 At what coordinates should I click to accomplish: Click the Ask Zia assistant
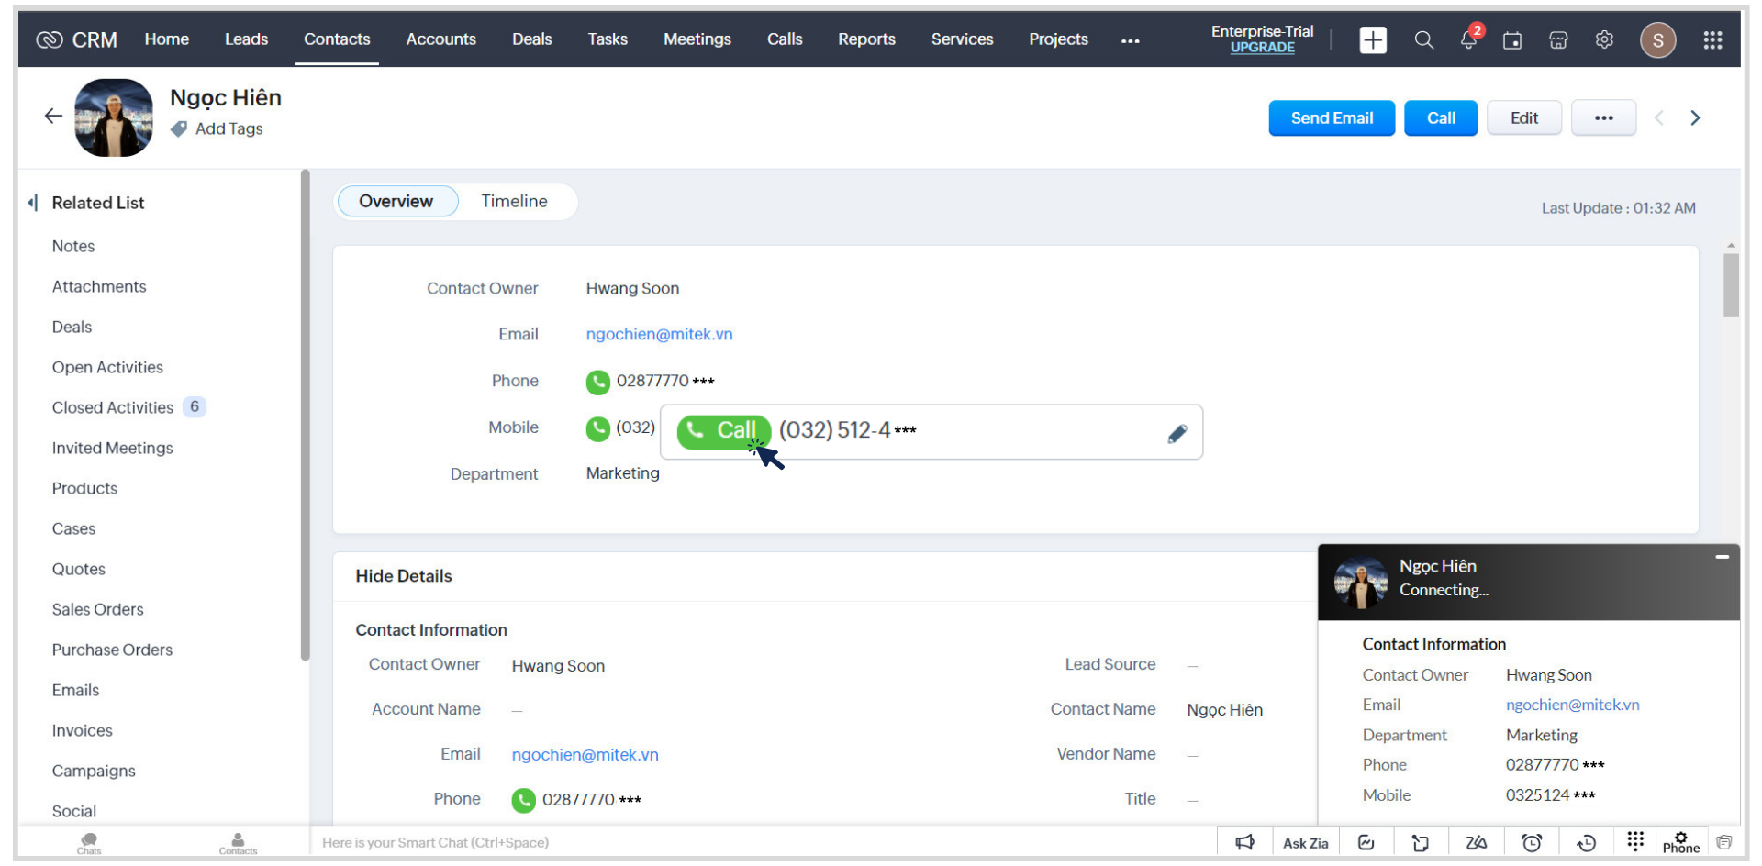pos(1305,843)
